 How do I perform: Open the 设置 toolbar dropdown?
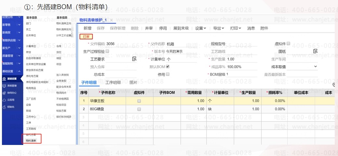tap(201, 28)
